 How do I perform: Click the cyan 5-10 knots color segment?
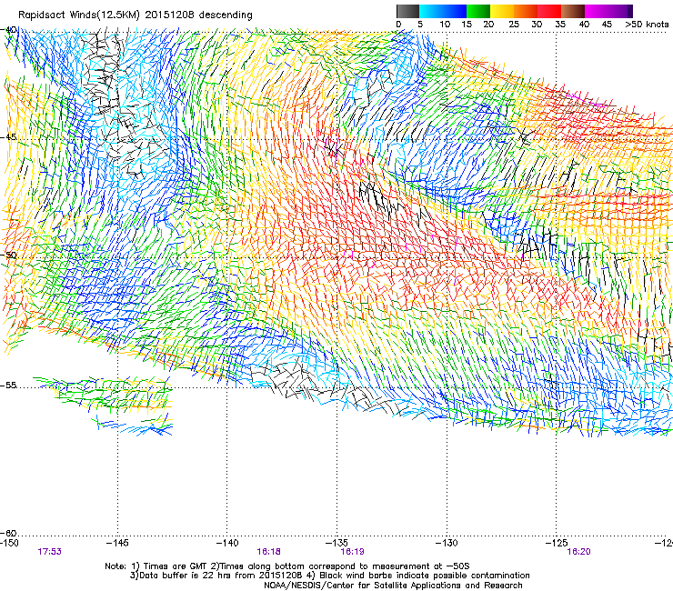coord(431,11)
